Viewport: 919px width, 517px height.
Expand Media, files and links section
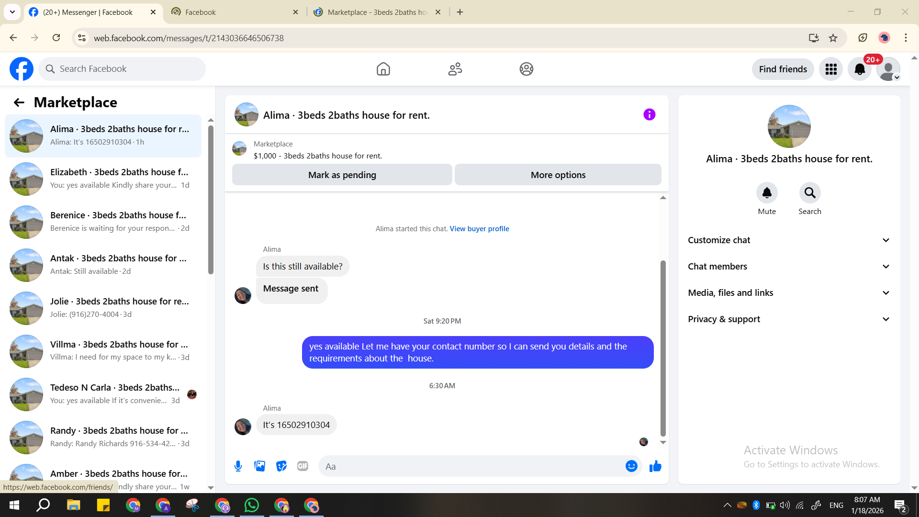click(789, 293)
